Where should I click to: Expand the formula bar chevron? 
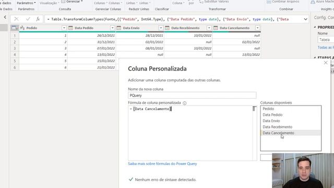pos(305,19)
